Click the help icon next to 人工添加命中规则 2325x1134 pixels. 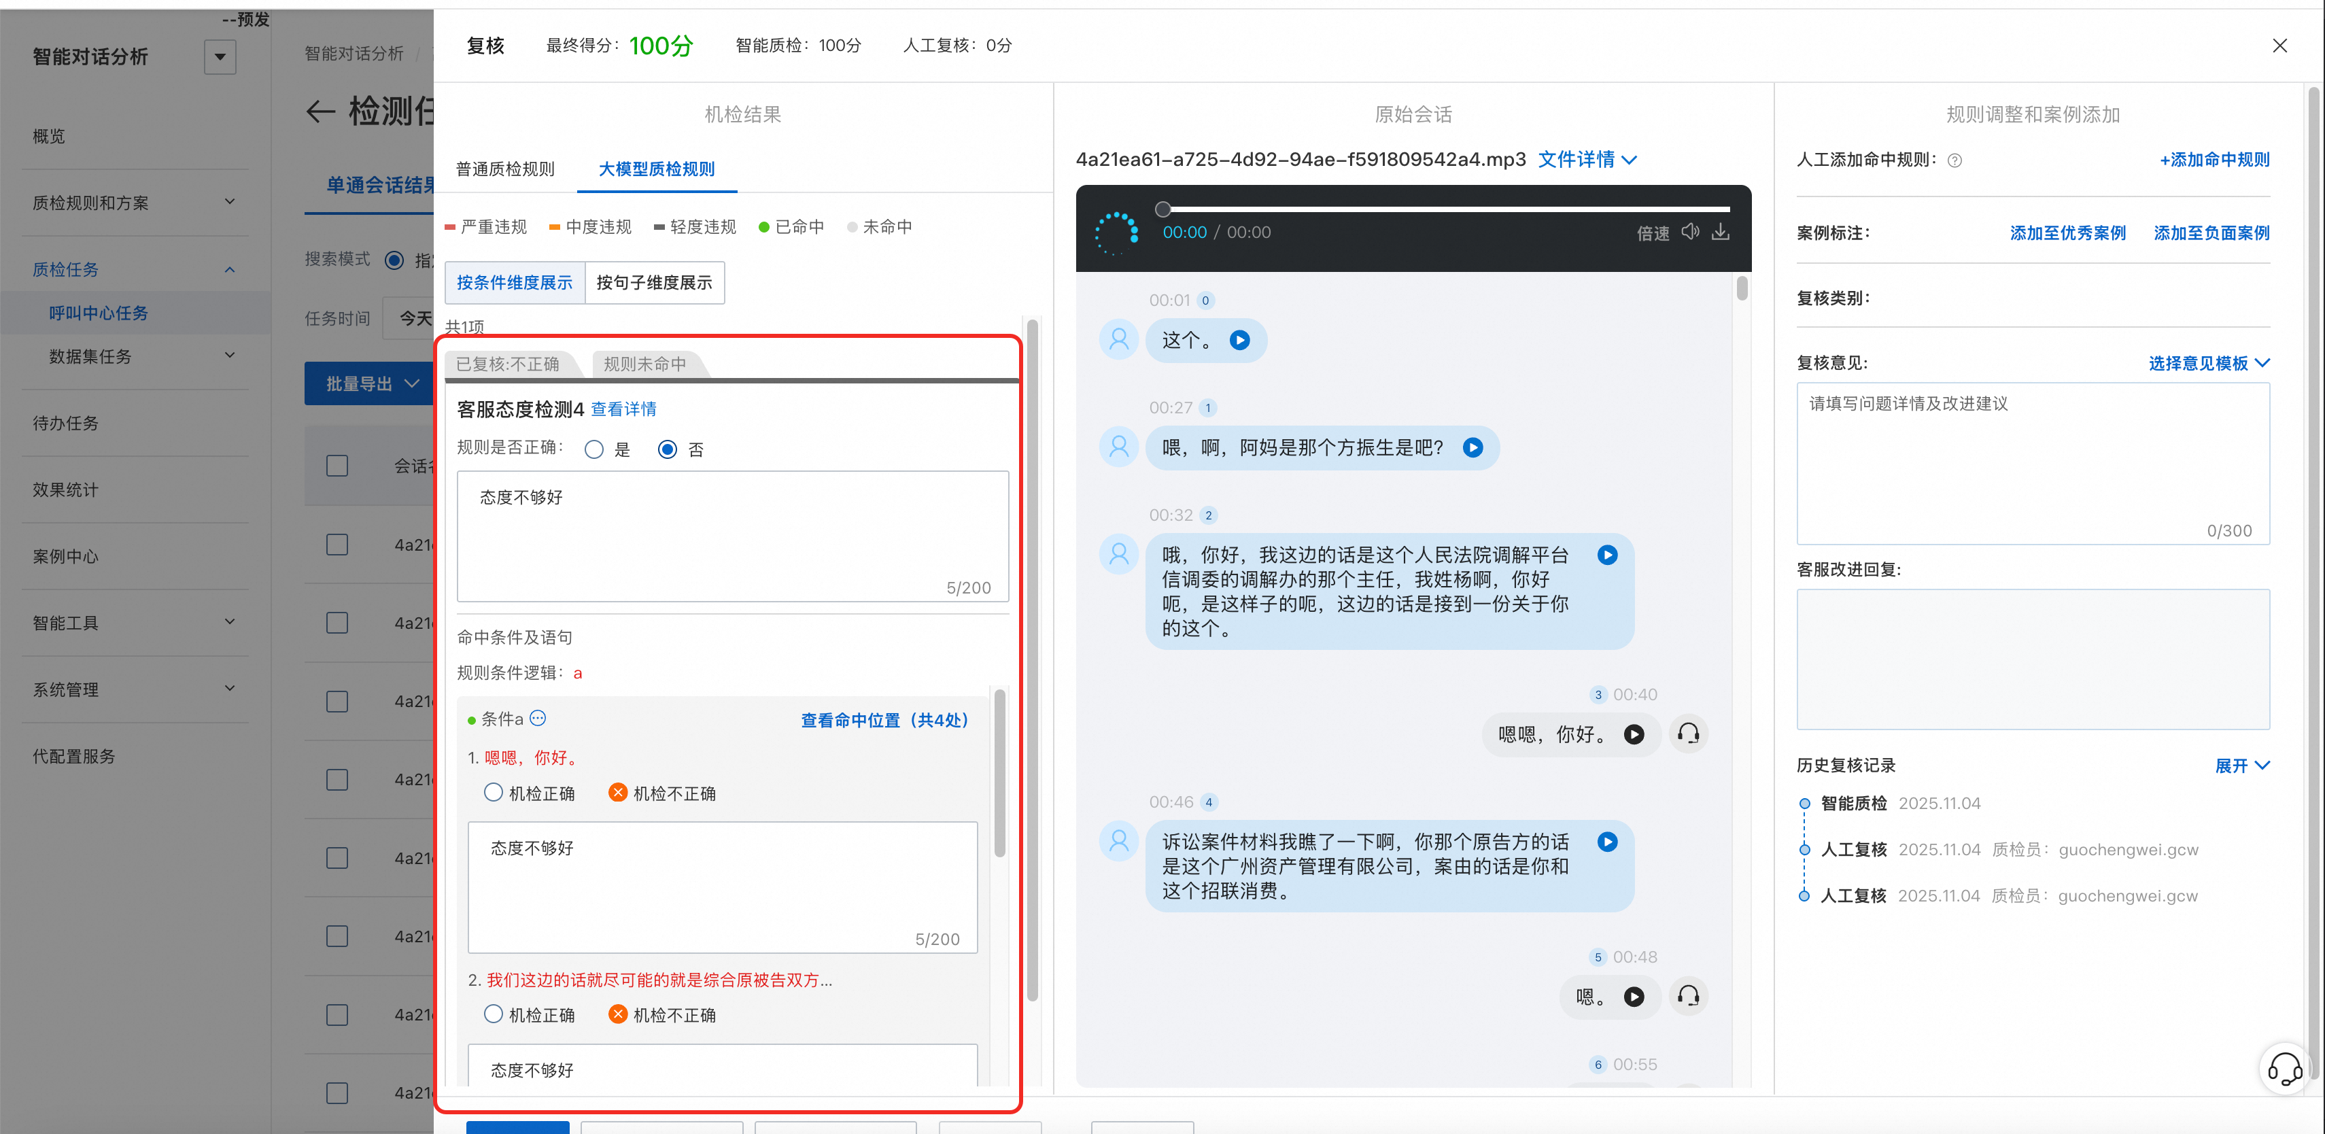[x=1955, y=160]
